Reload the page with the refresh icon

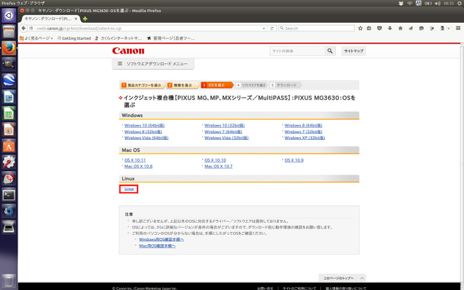271,28
